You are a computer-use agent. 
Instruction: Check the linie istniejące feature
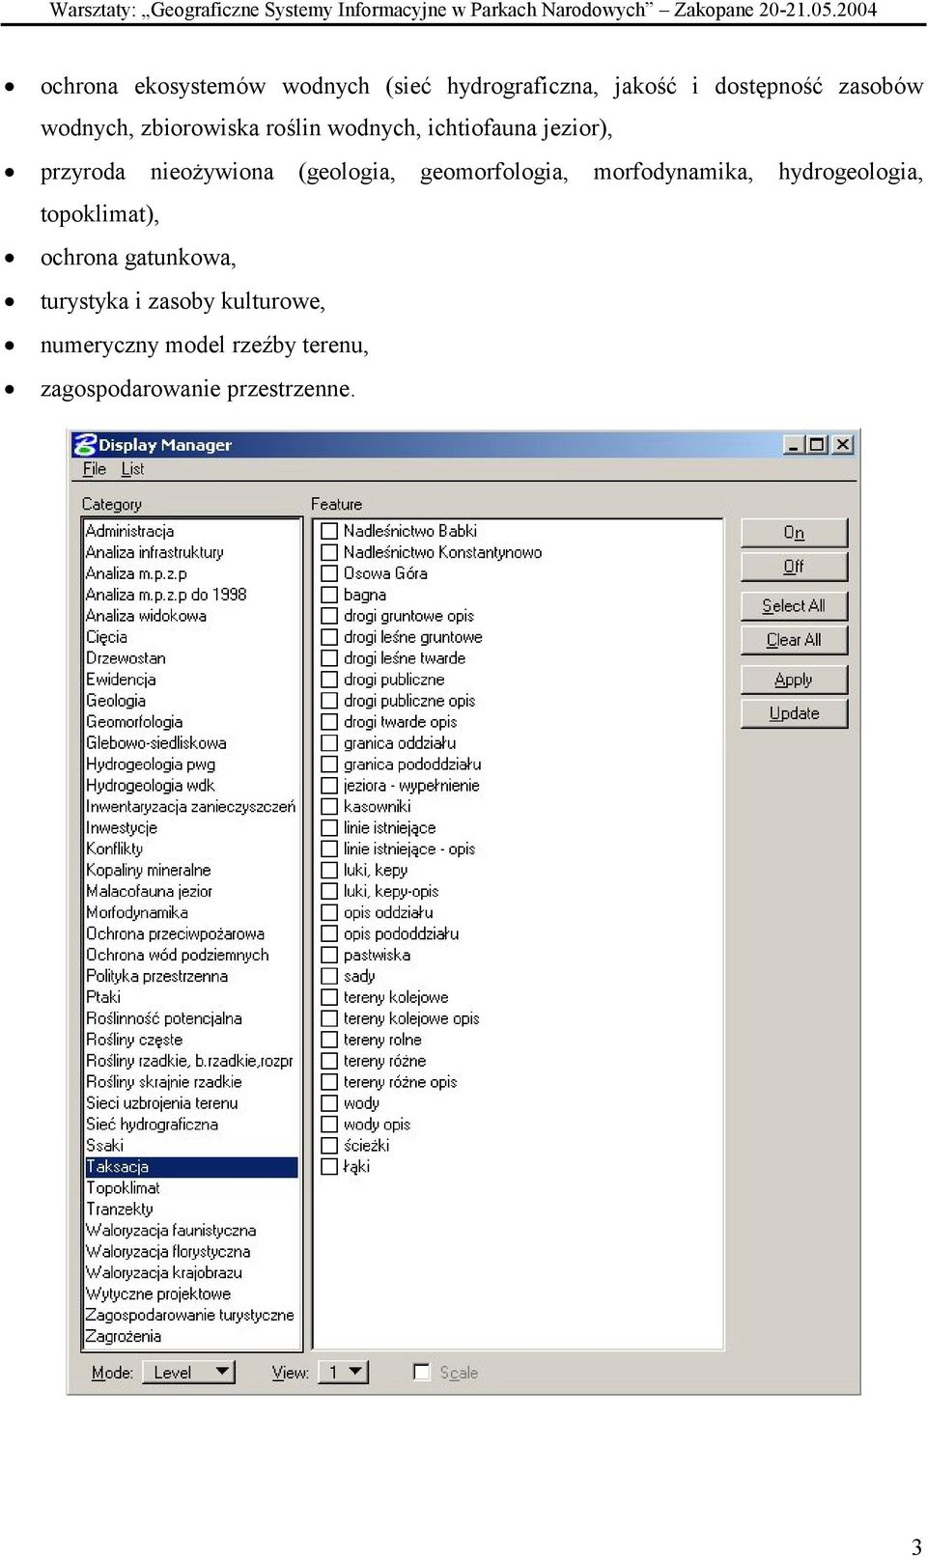(x=329, y=828)
